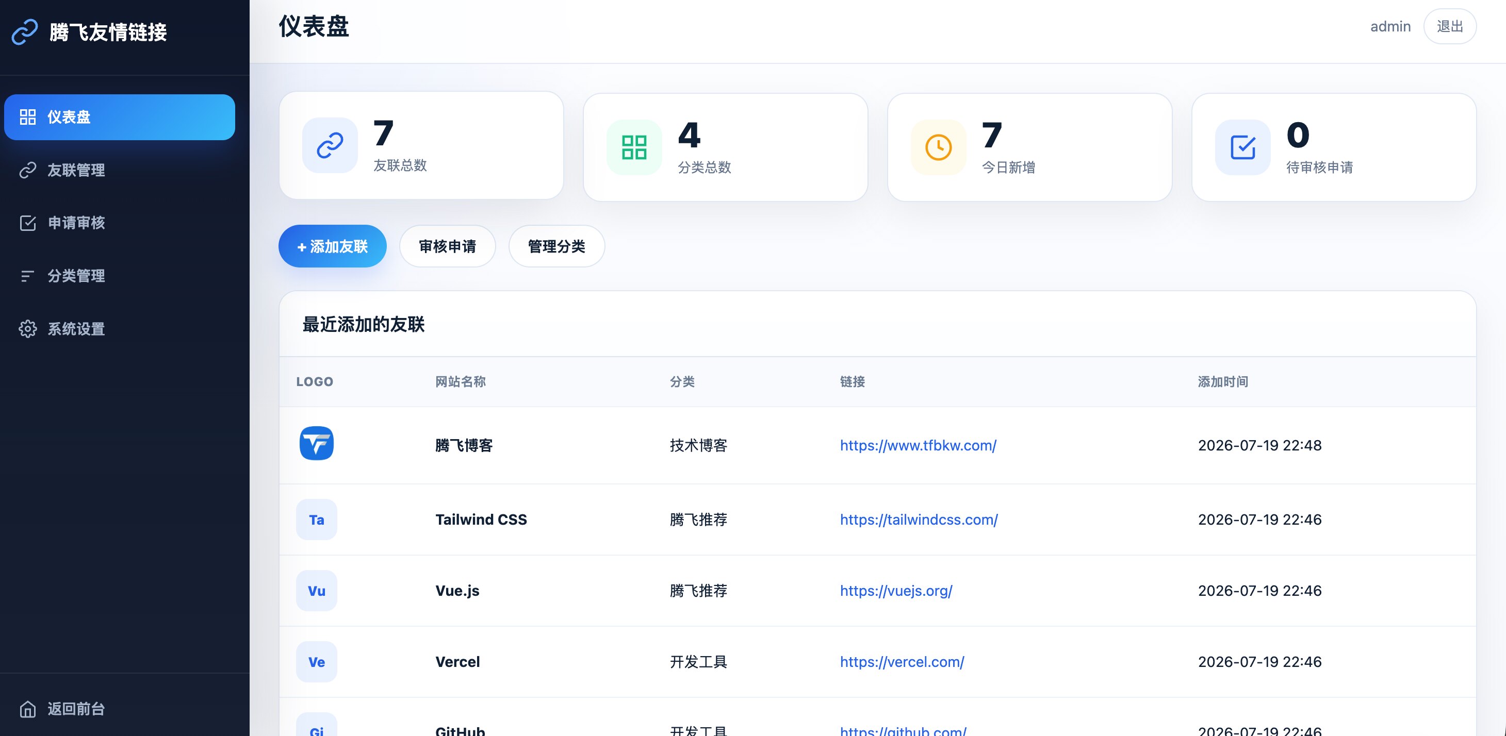Click the Vercel site name cell
Image resolution: width=1506 pixels, height=736 pixels.
click(457, 662)
